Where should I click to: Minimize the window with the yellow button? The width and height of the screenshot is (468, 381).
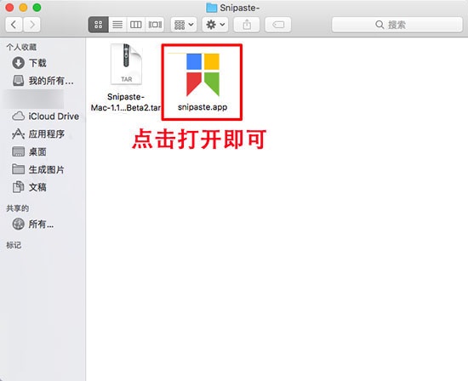23,8
